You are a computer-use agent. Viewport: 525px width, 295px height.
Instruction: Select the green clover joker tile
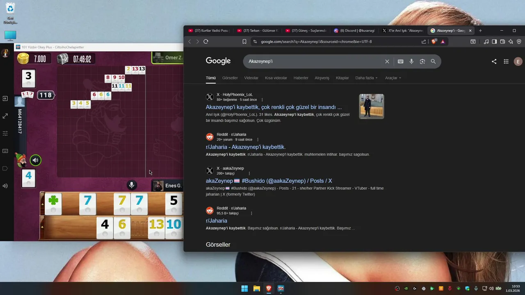point(53,204)
